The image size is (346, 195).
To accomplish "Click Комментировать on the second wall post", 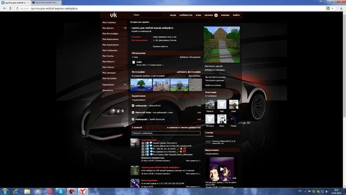I will 163,174.
